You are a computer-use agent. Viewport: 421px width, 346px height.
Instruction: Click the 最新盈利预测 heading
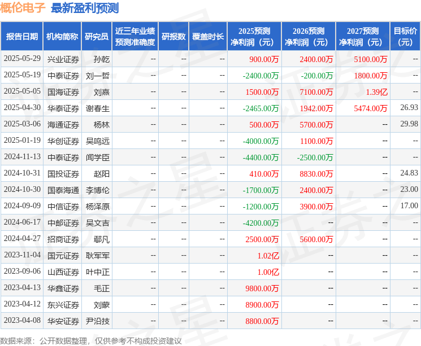(x=85, y=8)
